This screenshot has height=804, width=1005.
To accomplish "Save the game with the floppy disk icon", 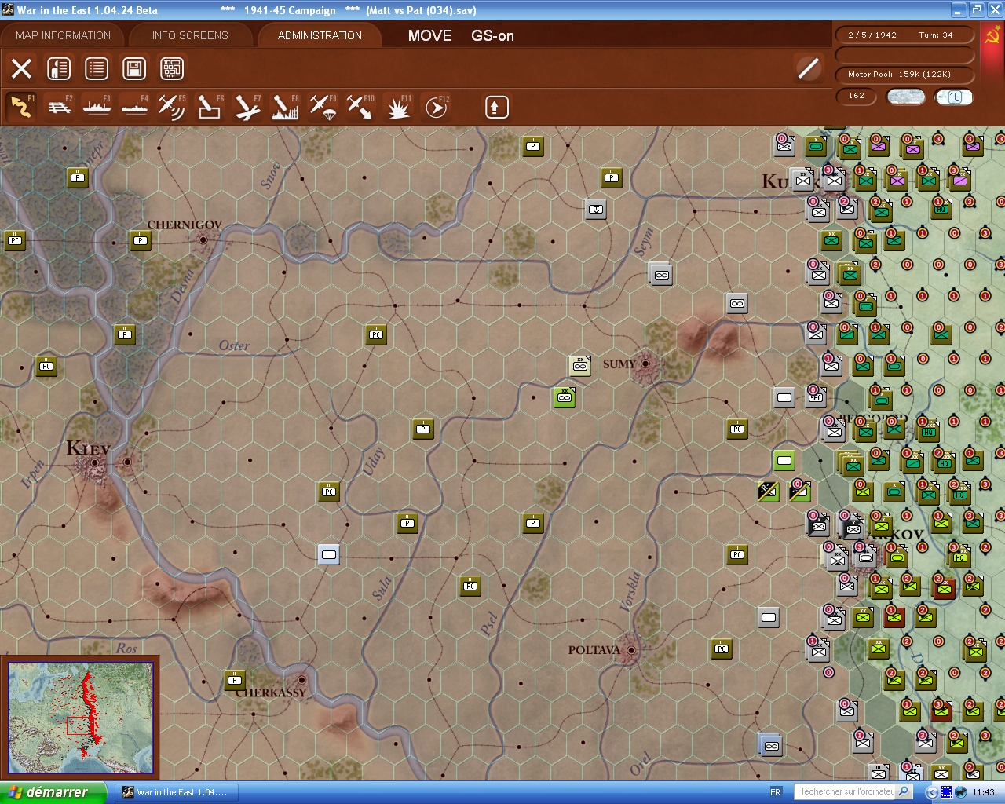I will tap(134, 68).
